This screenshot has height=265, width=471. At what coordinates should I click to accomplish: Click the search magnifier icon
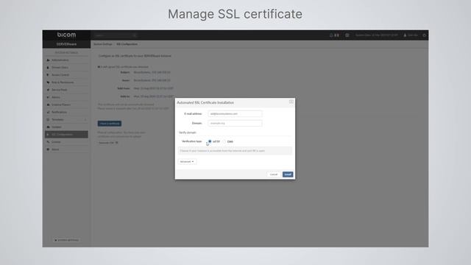135,35
